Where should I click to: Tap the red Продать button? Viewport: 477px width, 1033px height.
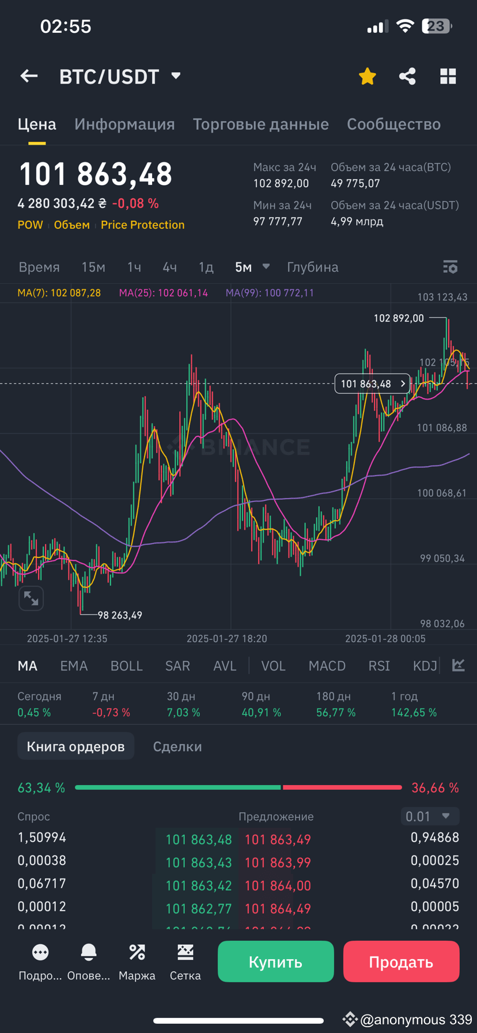point(401,962)
